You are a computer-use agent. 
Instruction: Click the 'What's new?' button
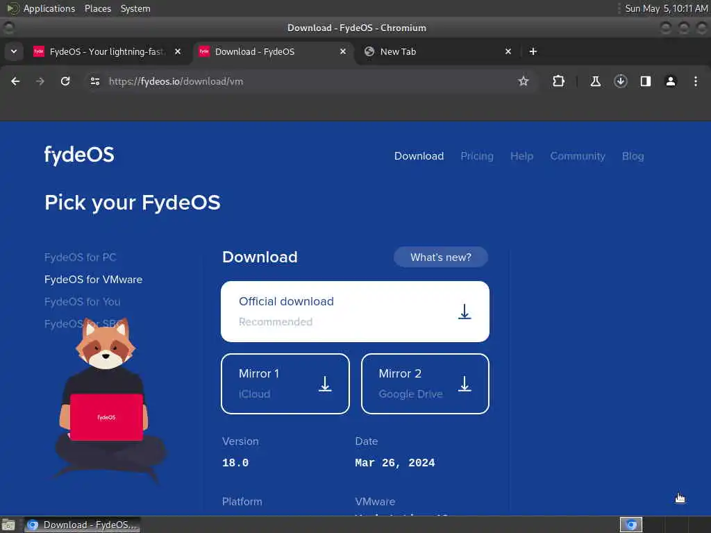click(441, 257)
